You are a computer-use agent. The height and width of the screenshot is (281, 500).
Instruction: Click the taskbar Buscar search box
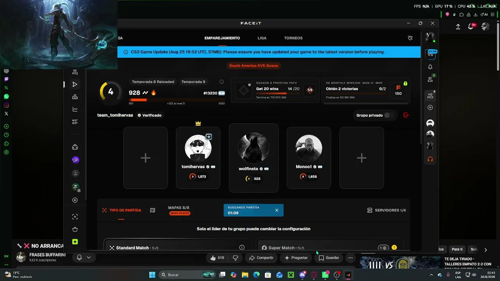pyautogui.click(x=186, y=275)
